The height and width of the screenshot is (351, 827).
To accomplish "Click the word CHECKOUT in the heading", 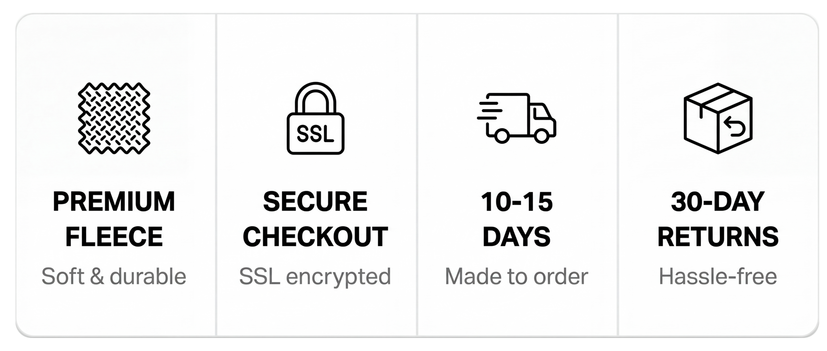I will (315, 237).
